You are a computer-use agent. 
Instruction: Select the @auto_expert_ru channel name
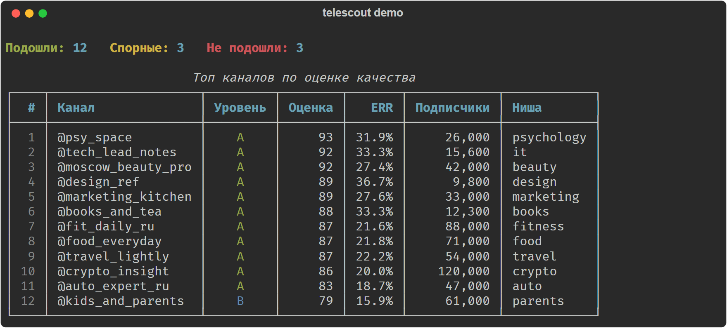[x=113, y=286]
